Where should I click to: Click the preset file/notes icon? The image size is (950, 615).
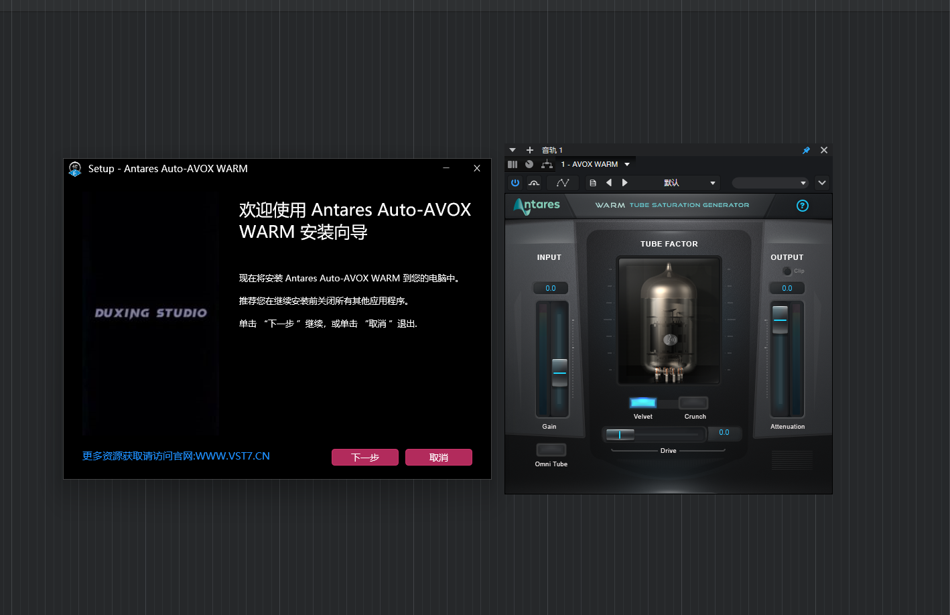point(592,182)
